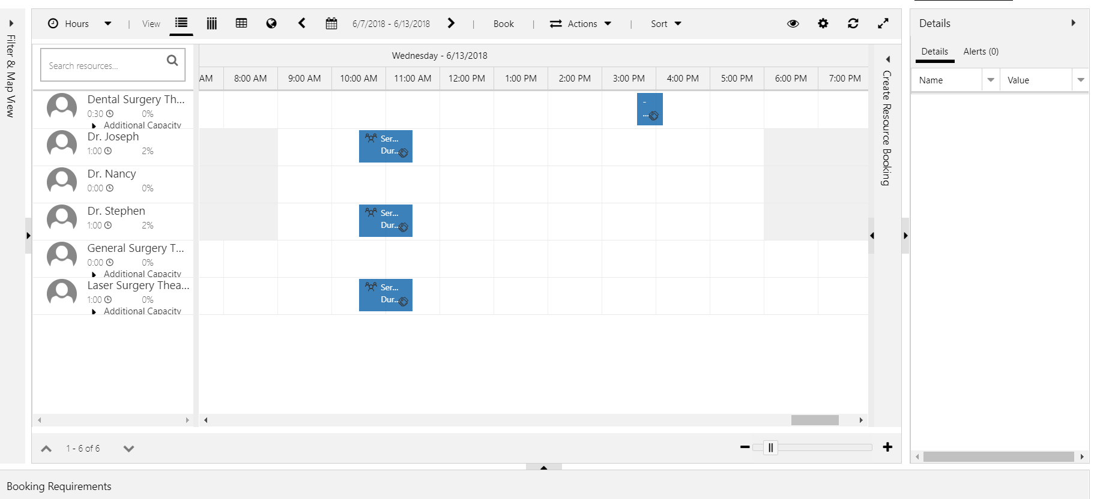Open Dental Surgery Theatre 3:00 PM booking
The width and height of the screenshot is (1094, 499).
(650, 109)
